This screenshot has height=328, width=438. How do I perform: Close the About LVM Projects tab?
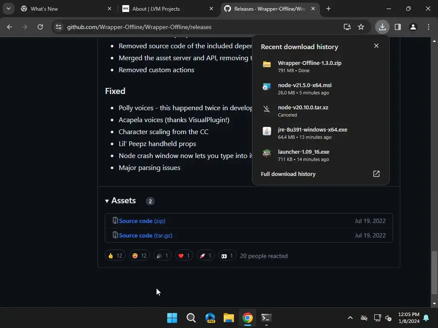(211, 9)
